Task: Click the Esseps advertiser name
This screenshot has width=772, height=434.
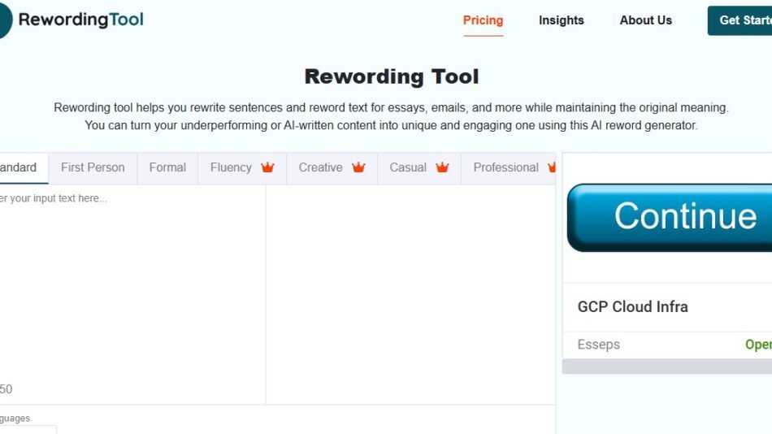Action: [x=599, y=345]
